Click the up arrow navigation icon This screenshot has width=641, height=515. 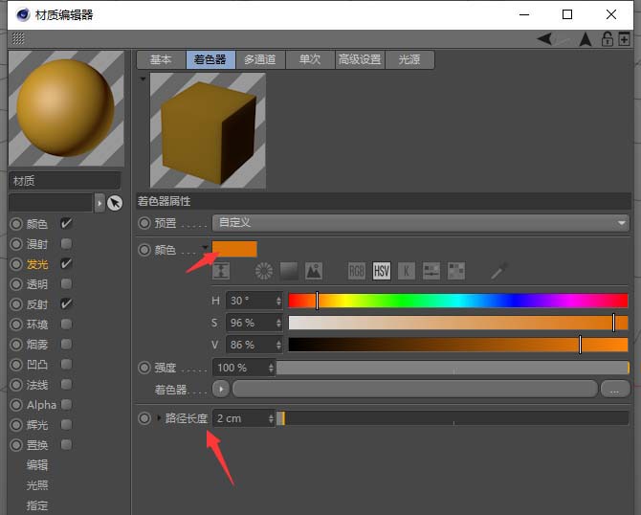[586, 38]
